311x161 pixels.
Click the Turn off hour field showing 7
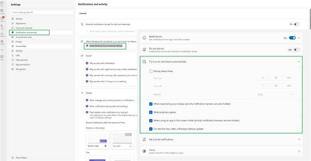pyautogui.click(x=263, y=86)
